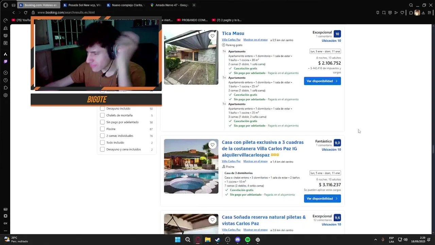Image resolution: width=435 pixels, height=245 pixels.
Task: Expand hidden system tray icons chevron
Action: click(x=376, y=240)
